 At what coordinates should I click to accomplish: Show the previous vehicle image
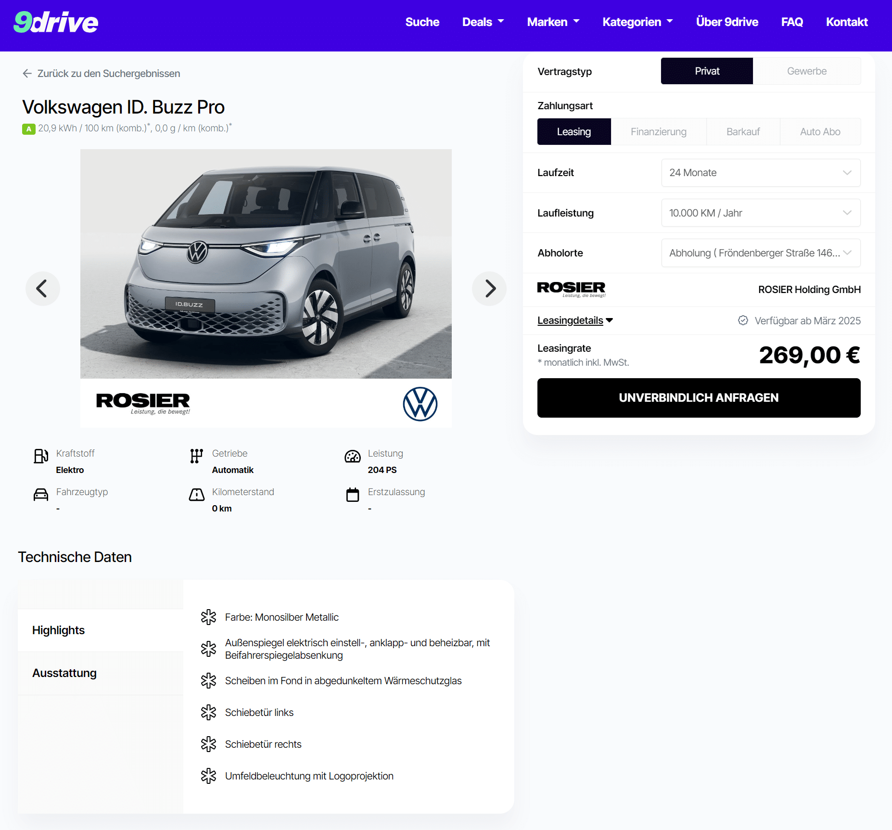[42, 289]
